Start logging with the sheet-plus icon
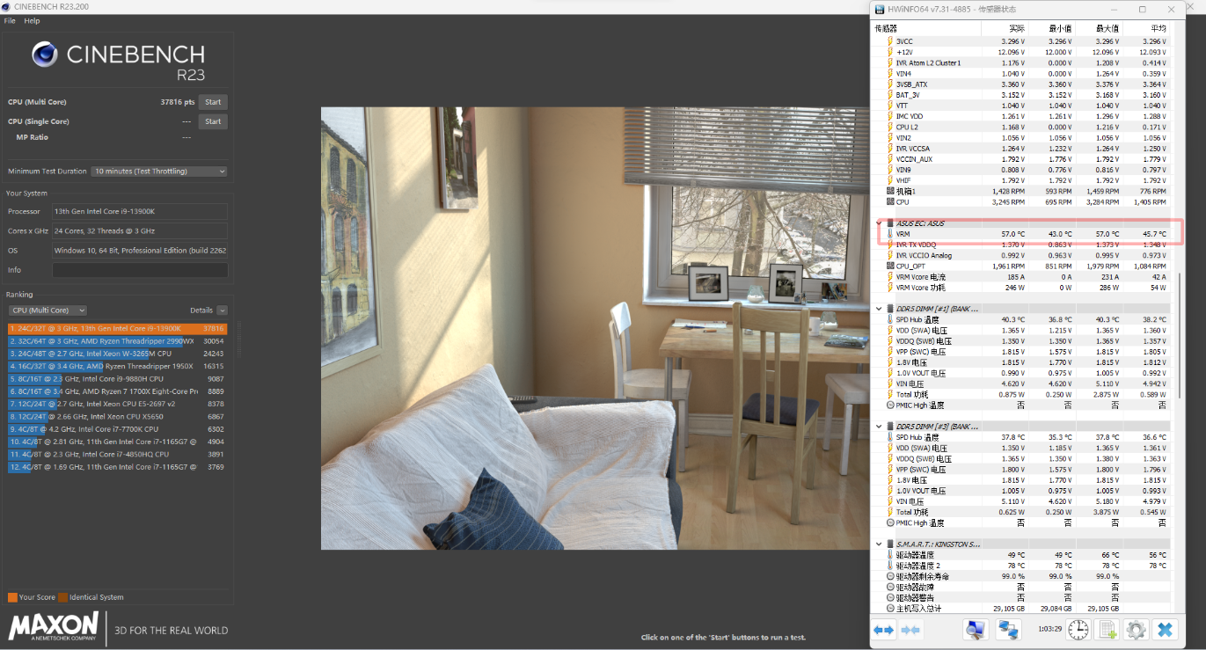 click(x=1107, y=629)
